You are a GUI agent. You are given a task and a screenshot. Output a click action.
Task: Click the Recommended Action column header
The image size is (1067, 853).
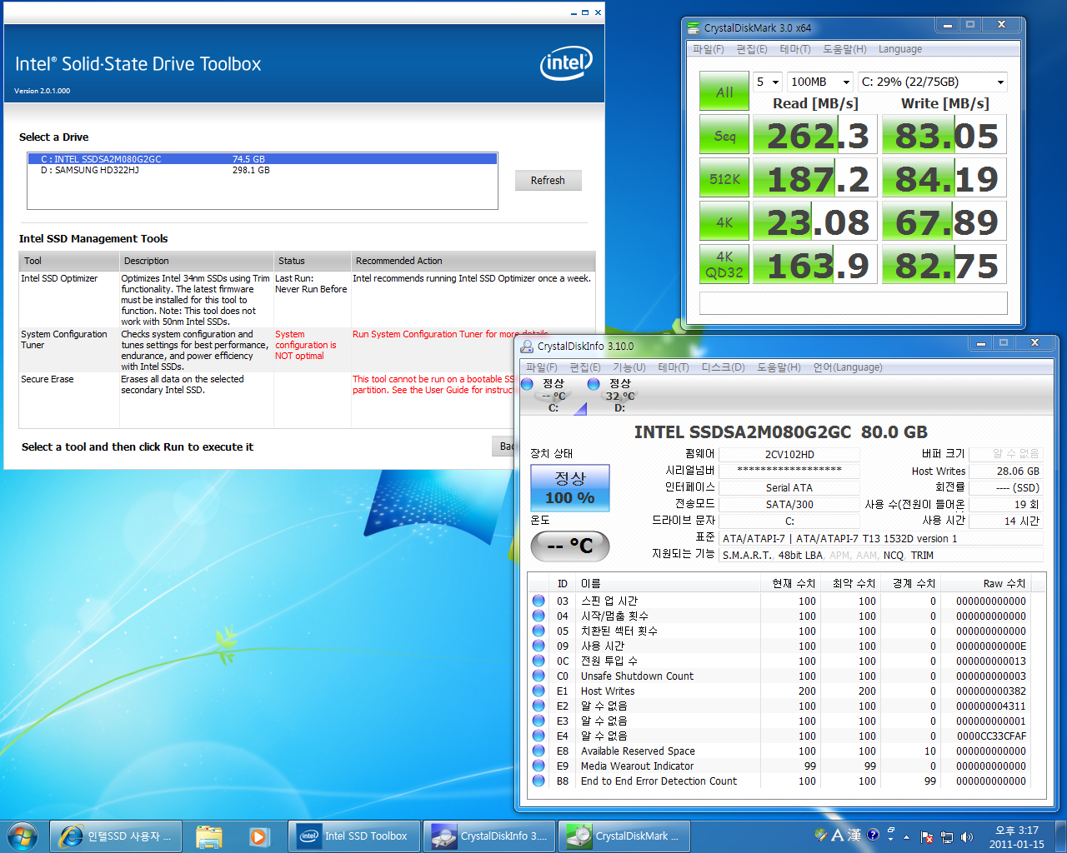pyautogui.click(x=473, y=261)
